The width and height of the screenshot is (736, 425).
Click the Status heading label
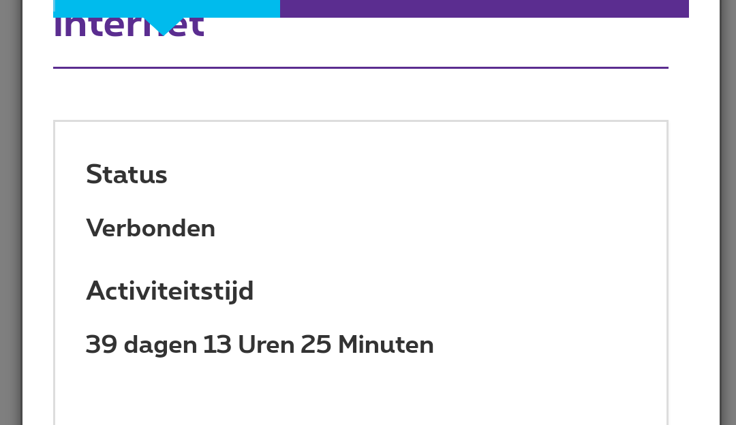click(127, 175)
